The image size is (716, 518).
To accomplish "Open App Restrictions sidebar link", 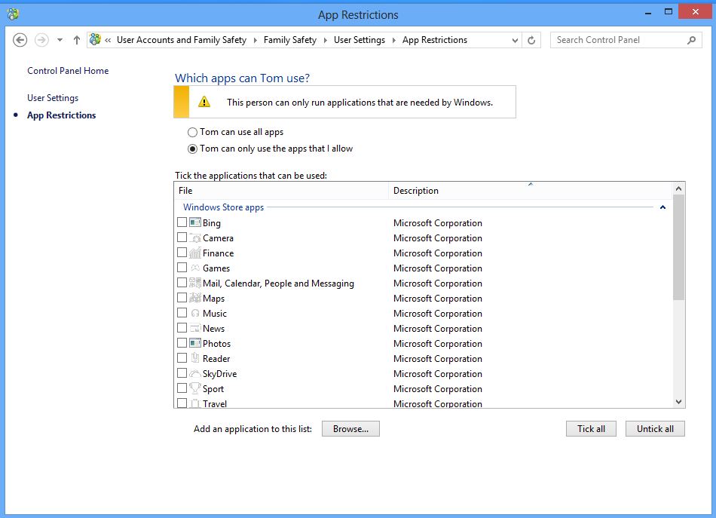I will click(62, 115).
